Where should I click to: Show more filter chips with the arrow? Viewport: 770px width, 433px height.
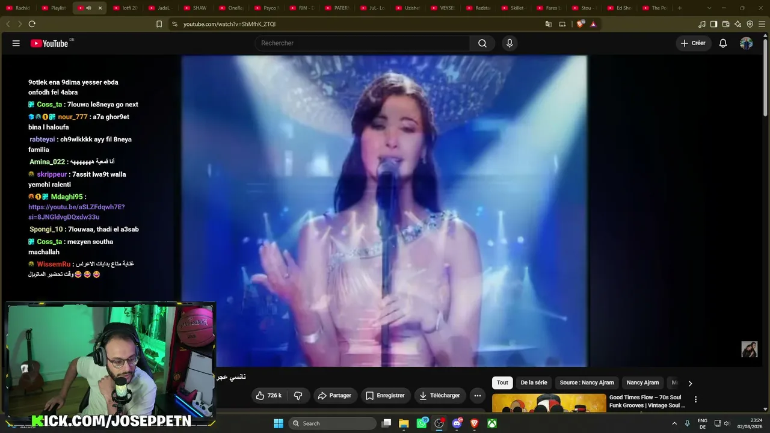click(690, 383)
